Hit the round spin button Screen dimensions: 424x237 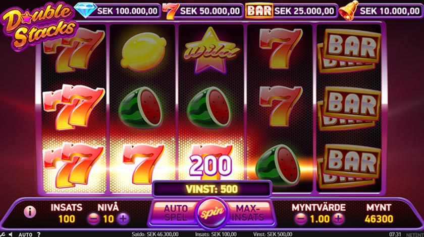[213, 213]
